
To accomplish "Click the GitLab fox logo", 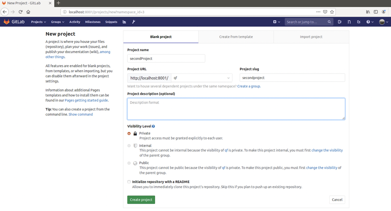I will point(7,22).
